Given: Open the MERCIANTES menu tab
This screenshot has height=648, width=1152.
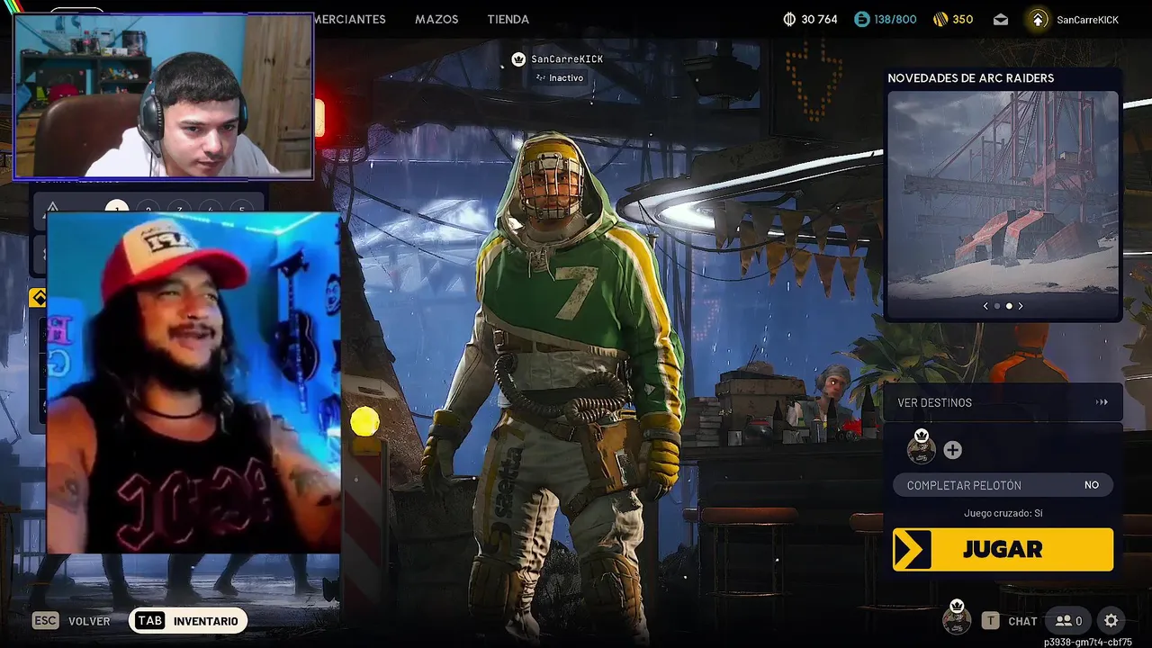Looking at the screenshot, I should [349, 19].
